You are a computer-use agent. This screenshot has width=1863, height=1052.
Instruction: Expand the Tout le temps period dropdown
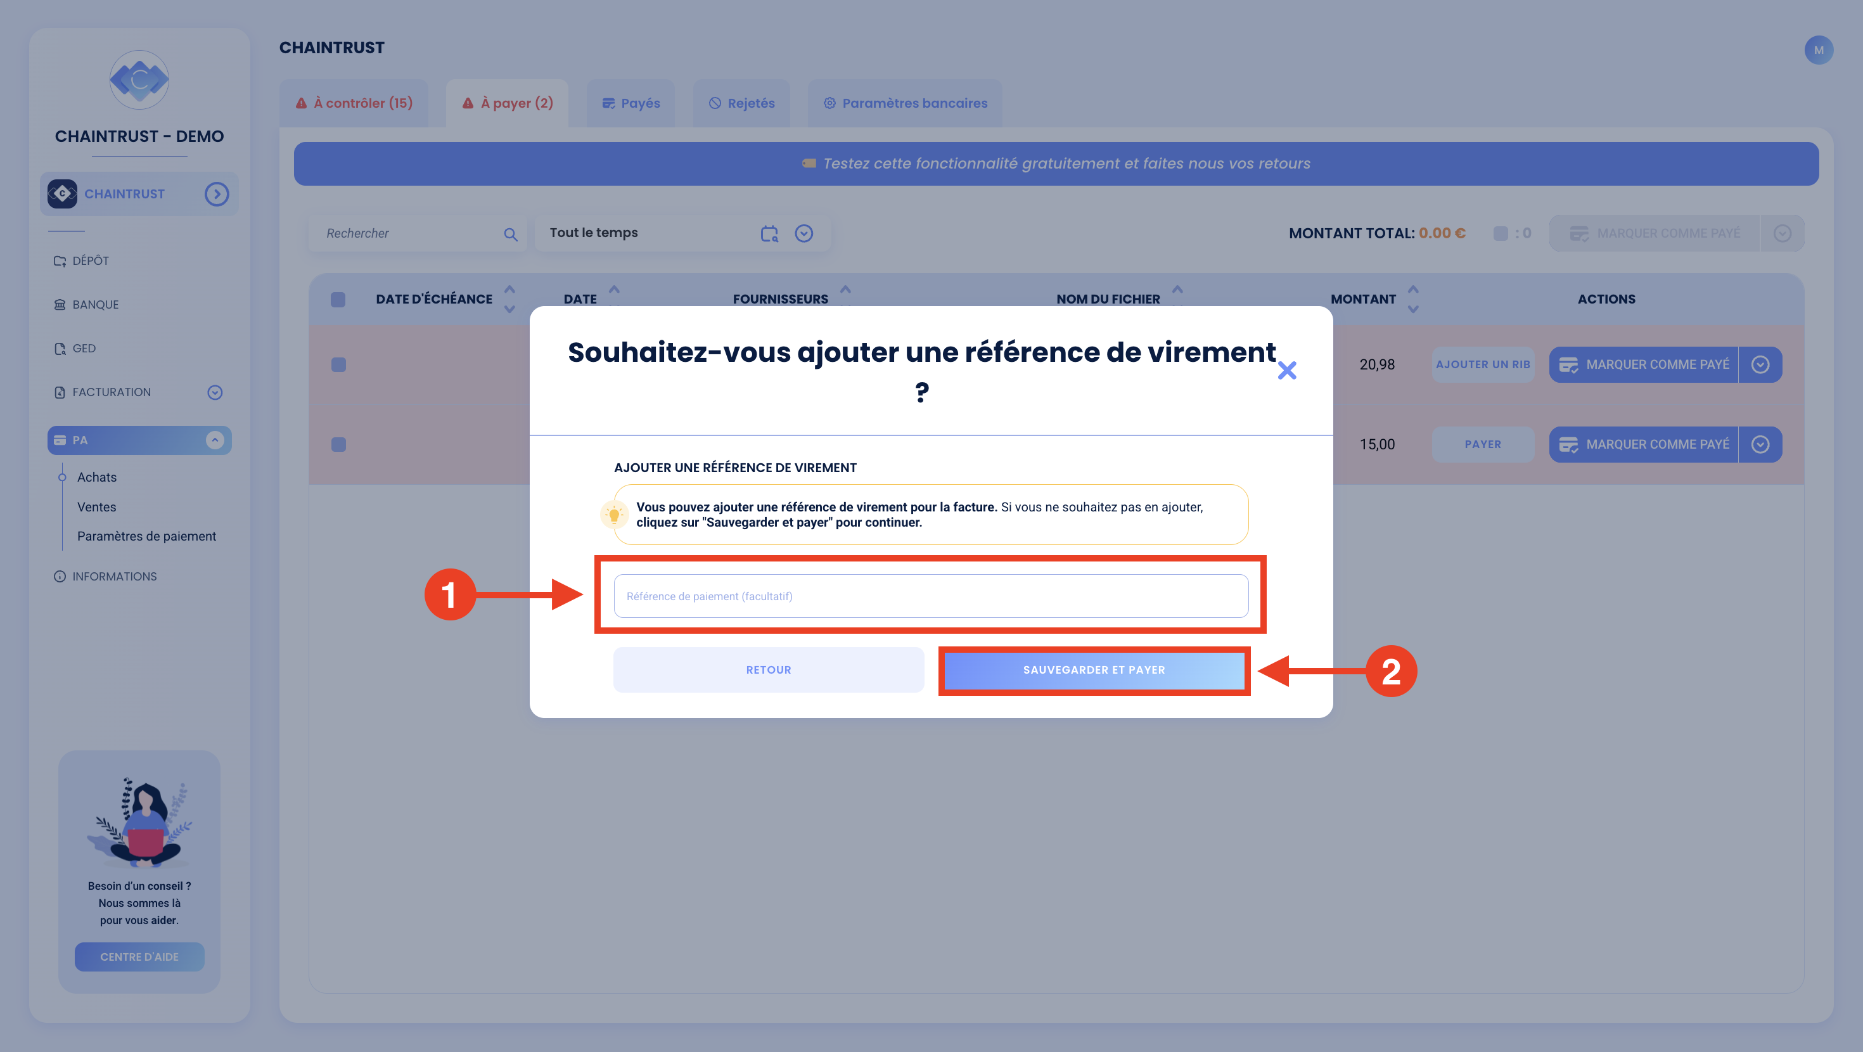point(804,233)
